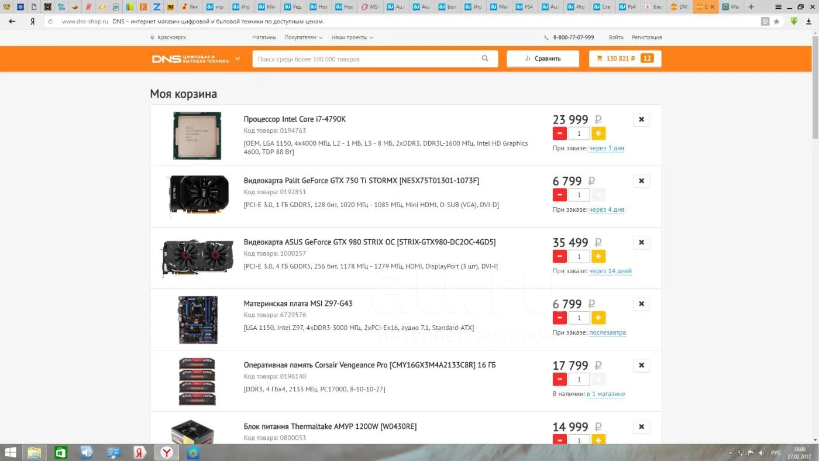Click the Palit GTX 750 Ti thumbnail

tap(198, 195)
